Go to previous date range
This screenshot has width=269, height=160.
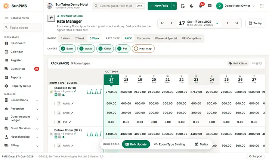point(171,23)
